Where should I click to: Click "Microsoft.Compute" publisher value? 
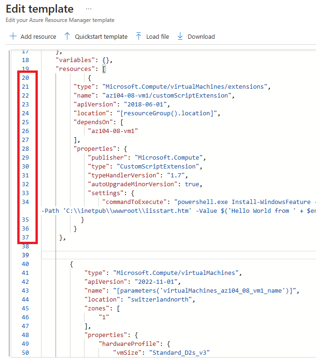169,158
